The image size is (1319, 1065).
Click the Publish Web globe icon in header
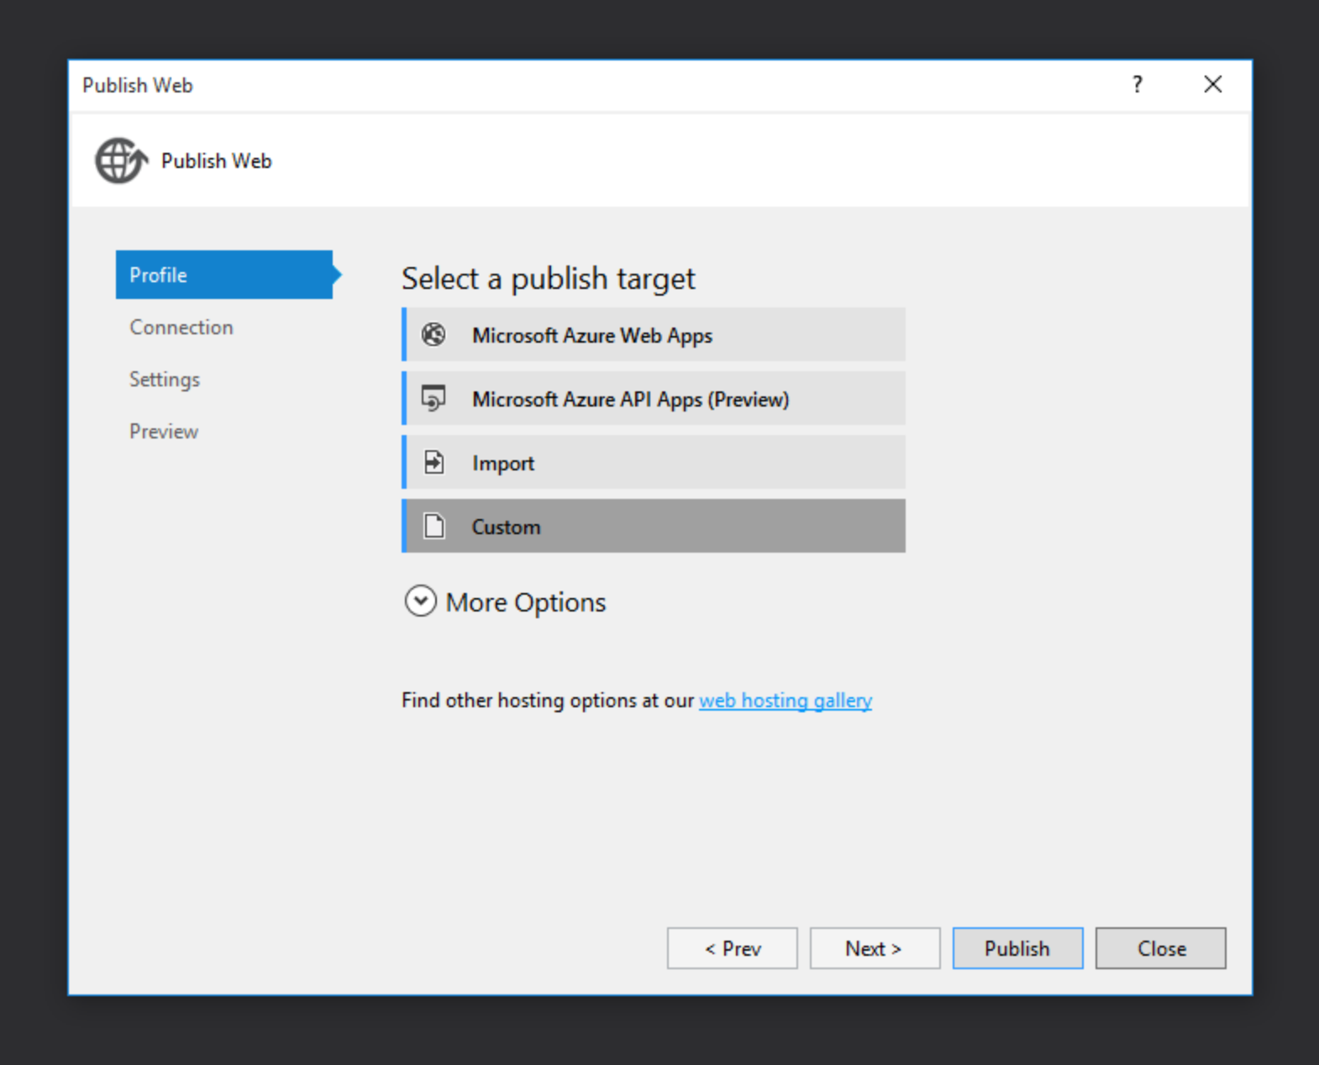tap(121, 160)
